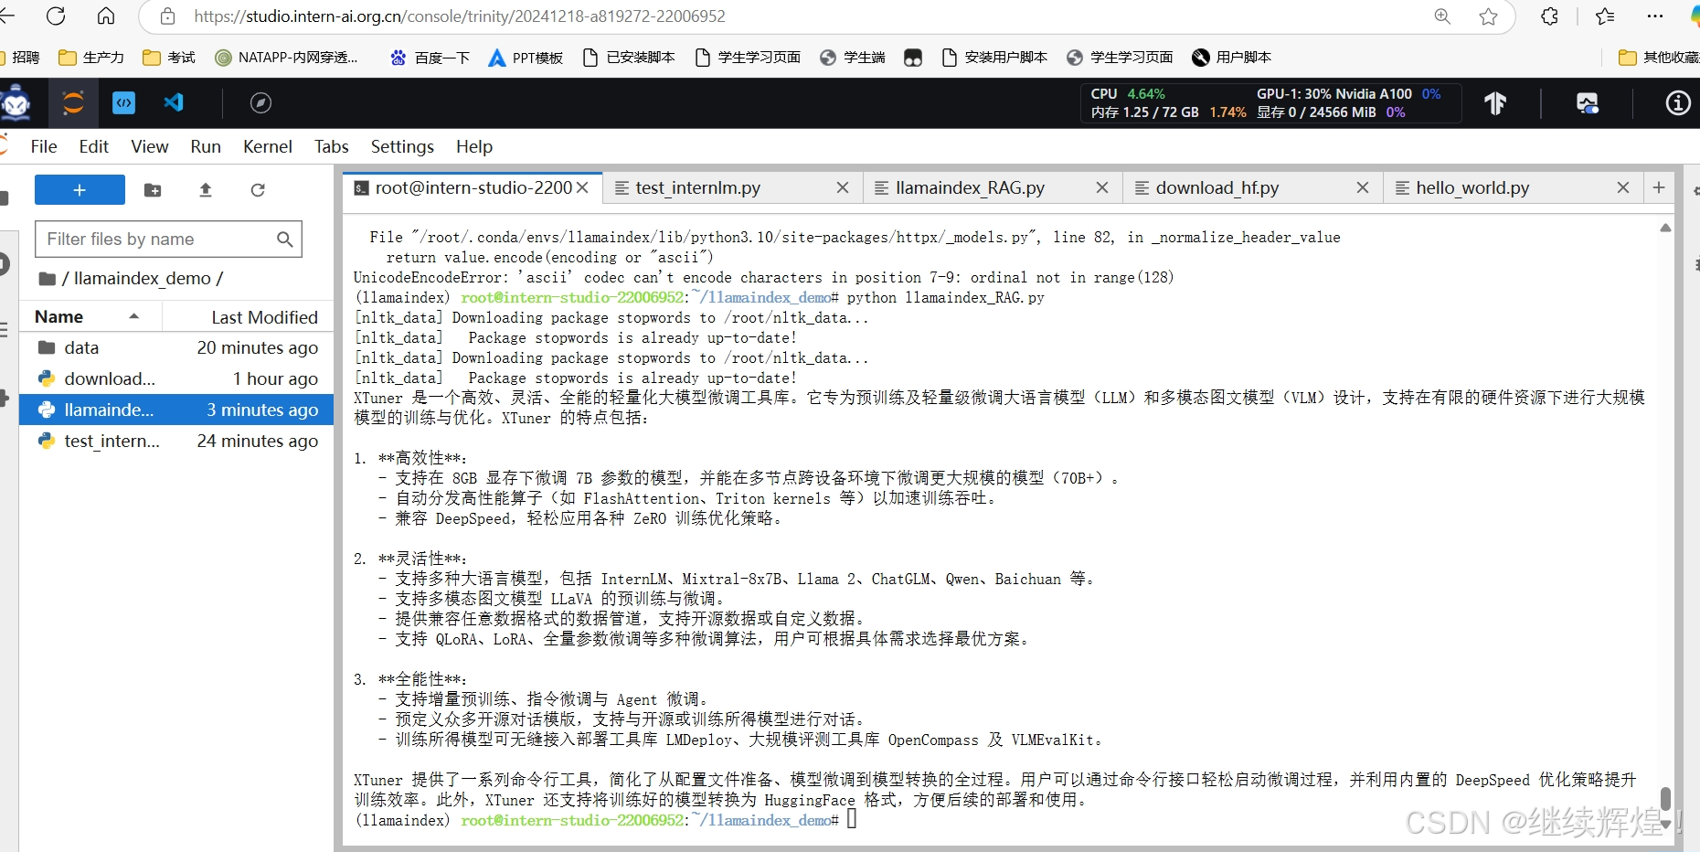The width and height of the screenshot is (1700, 852).
Task: Click the blue + new launcher button
Action: click(x=79, y=189)
